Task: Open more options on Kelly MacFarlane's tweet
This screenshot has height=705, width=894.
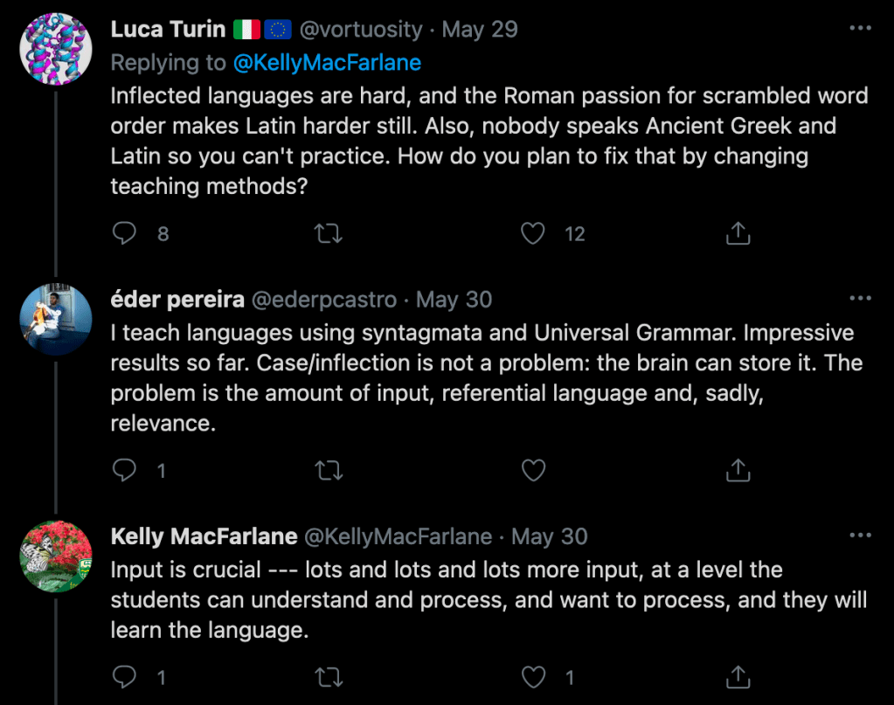Action: 861,536
